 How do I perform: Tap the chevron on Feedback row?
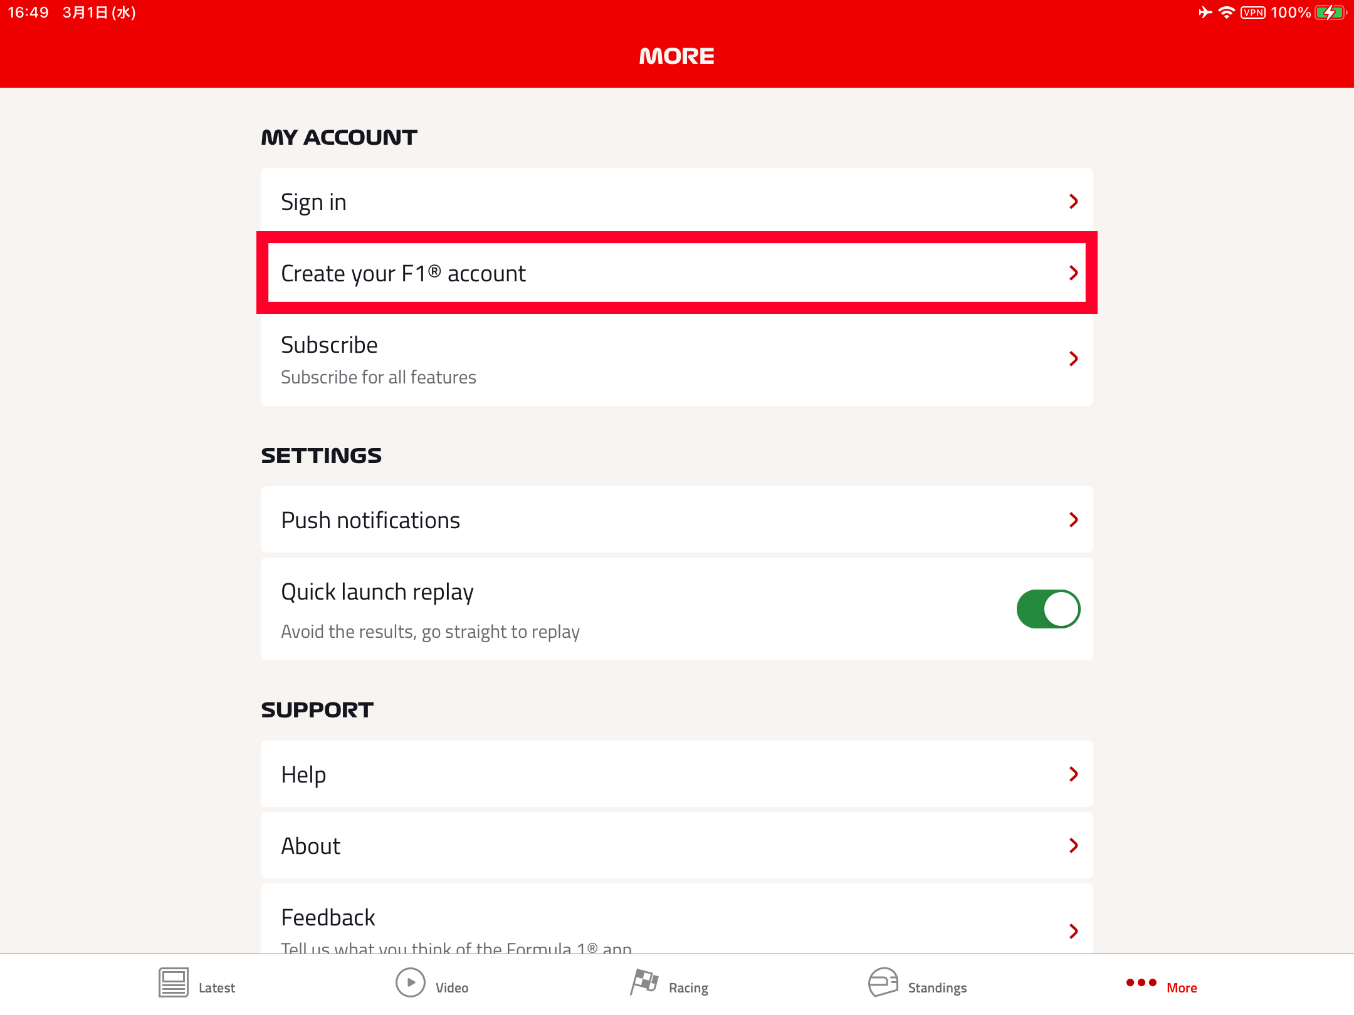click(x=1074, y=931)
